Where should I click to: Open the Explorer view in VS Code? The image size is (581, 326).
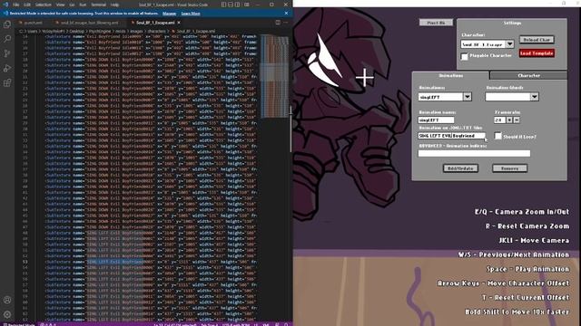tap(7, 24)
